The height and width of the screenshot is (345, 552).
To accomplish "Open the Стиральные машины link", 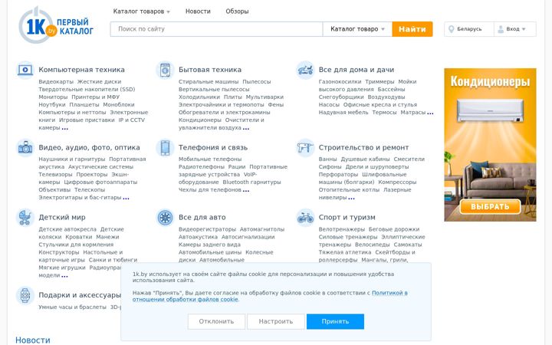I will [209, 82].
